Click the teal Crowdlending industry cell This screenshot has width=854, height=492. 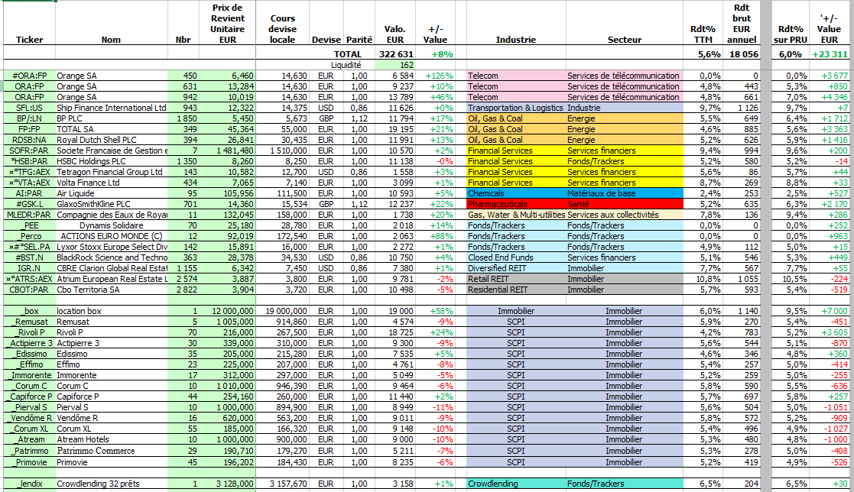tap(516, 484)
